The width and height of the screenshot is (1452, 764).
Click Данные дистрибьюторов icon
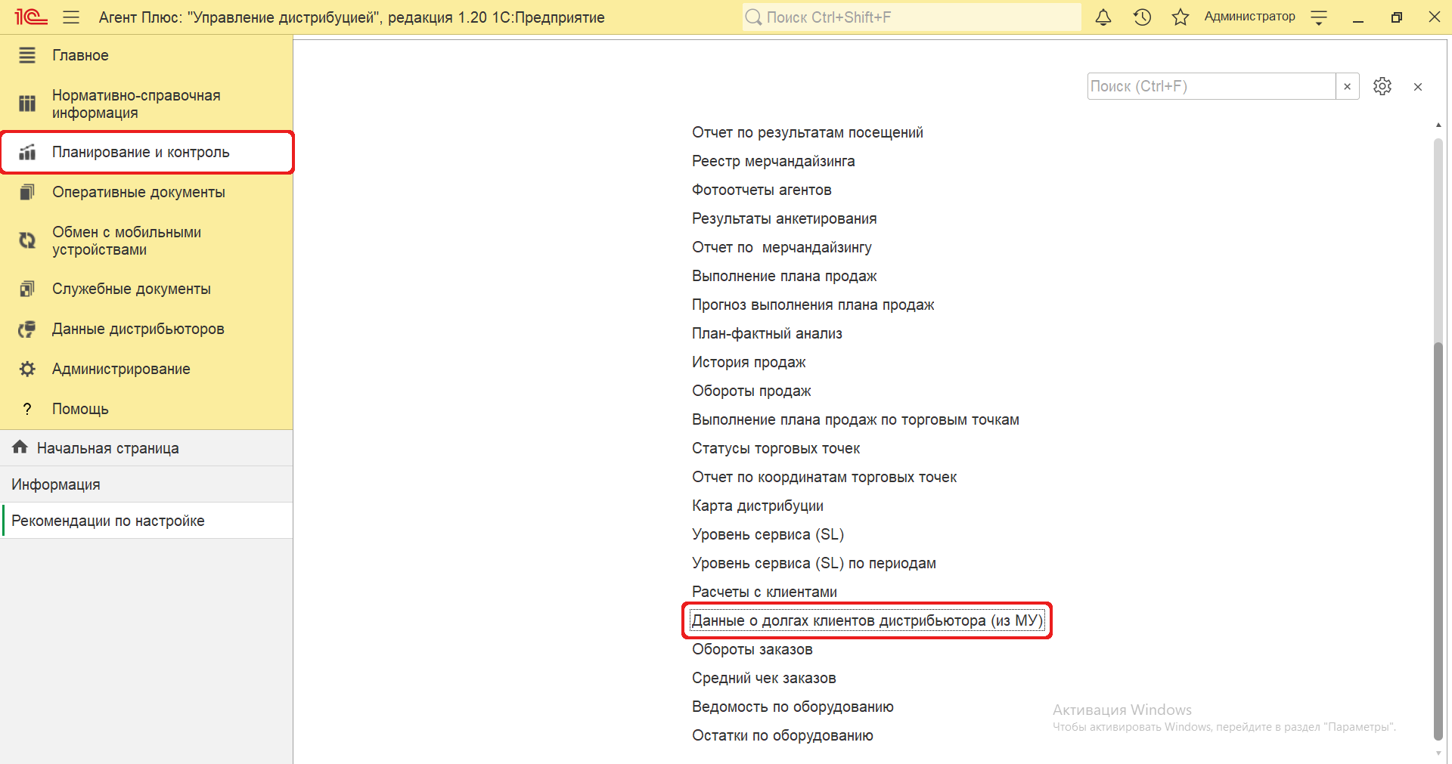tap(27, 329)
